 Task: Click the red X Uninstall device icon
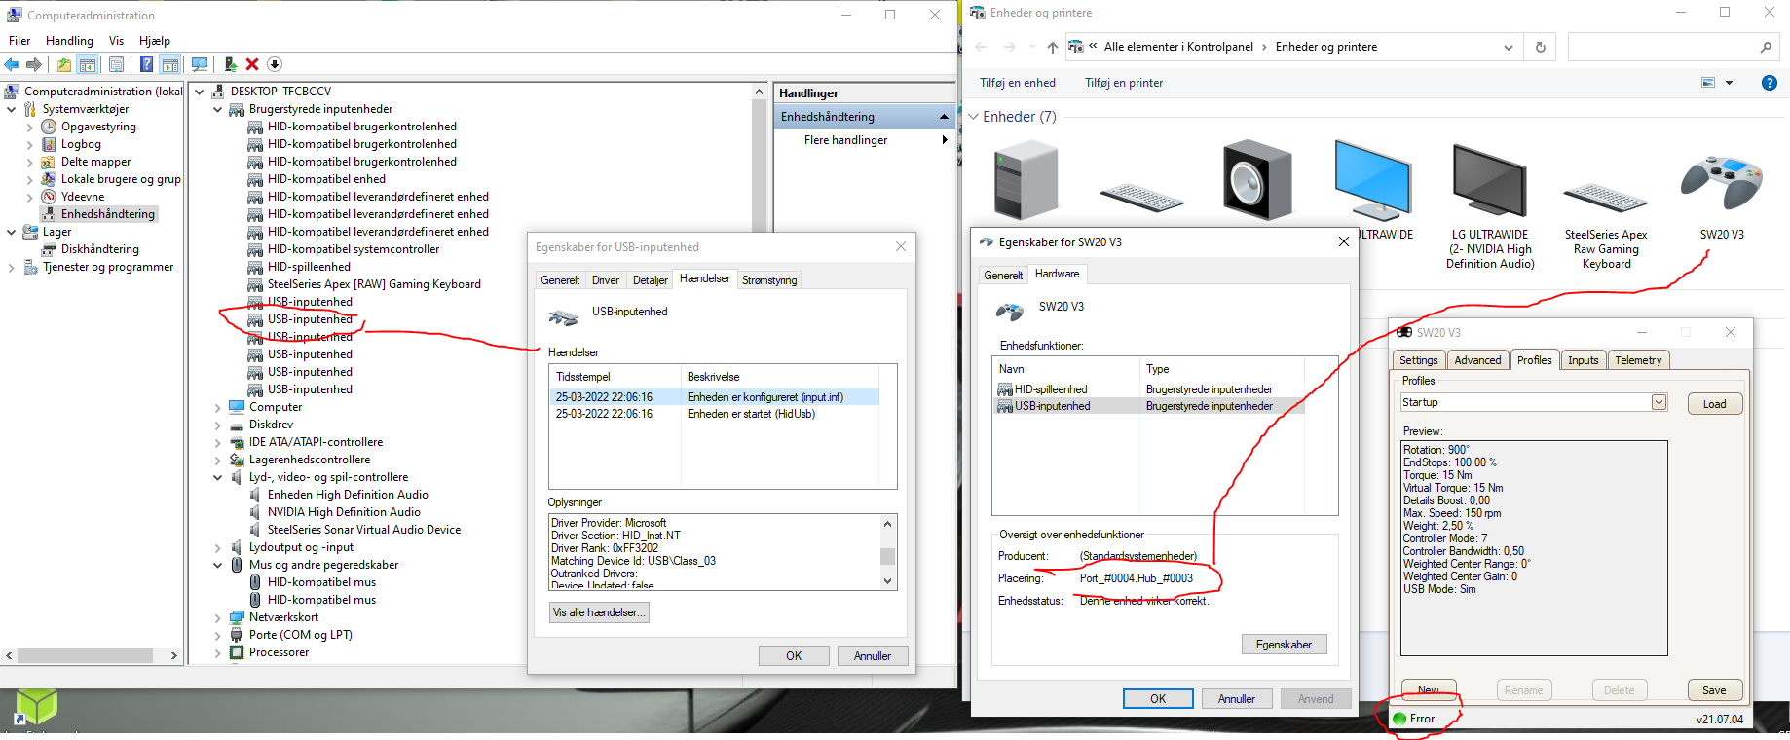click(x=252, y=64)
